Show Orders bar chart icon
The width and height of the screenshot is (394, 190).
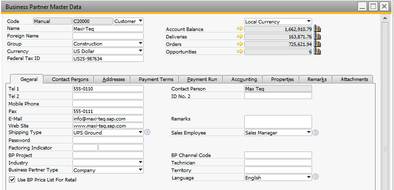[318, 44]
